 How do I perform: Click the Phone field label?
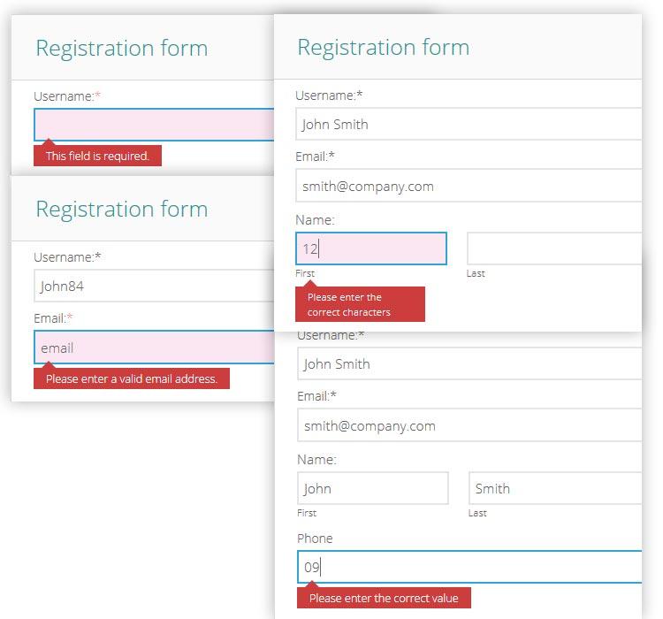point(316,539)
